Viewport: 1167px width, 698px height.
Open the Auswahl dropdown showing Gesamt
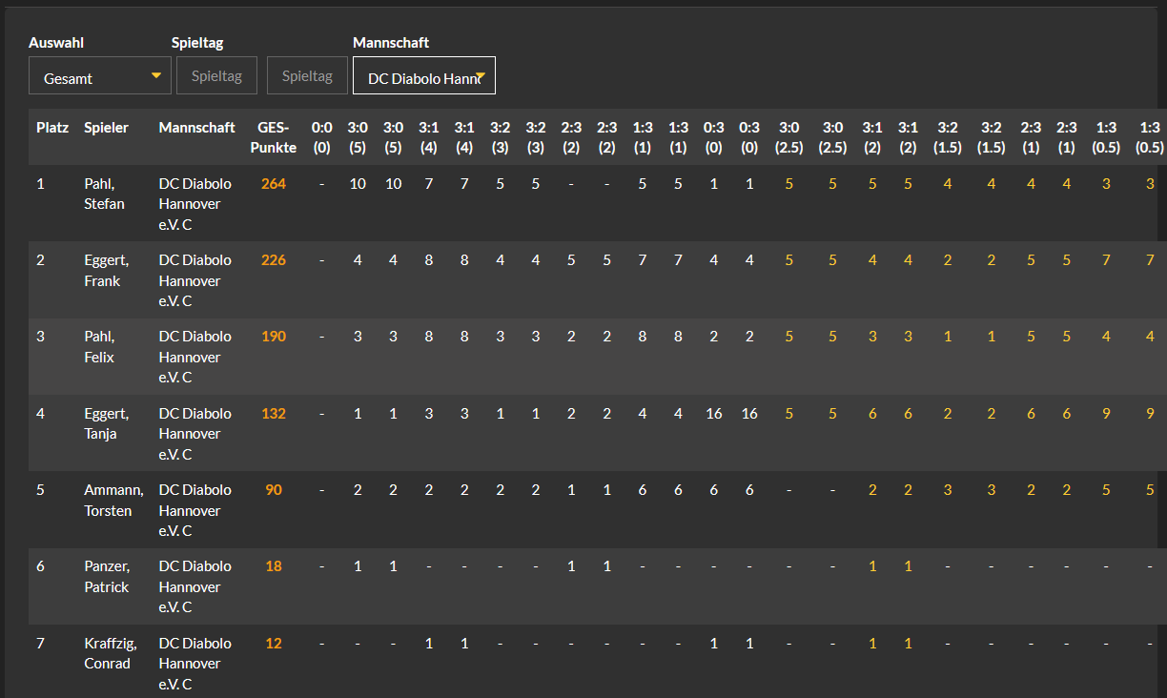pos(100,75)
